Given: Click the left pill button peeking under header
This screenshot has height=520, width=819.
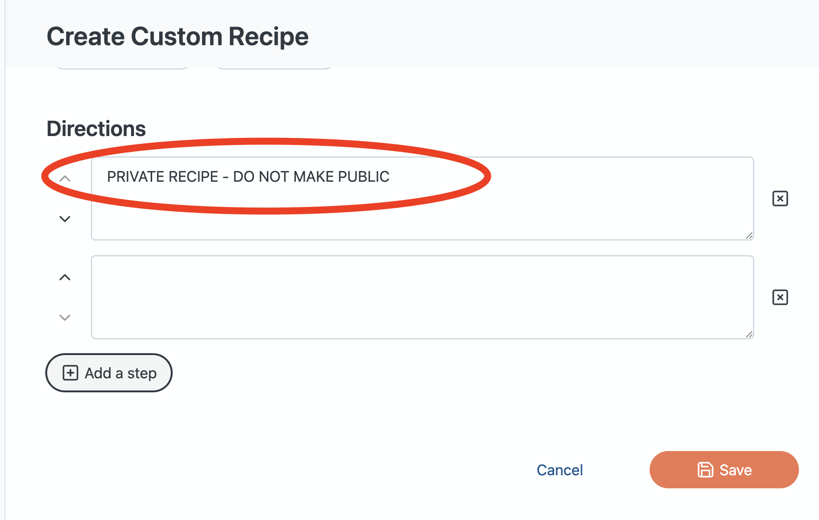Looking at the screenshot, I should coord(122,68).
